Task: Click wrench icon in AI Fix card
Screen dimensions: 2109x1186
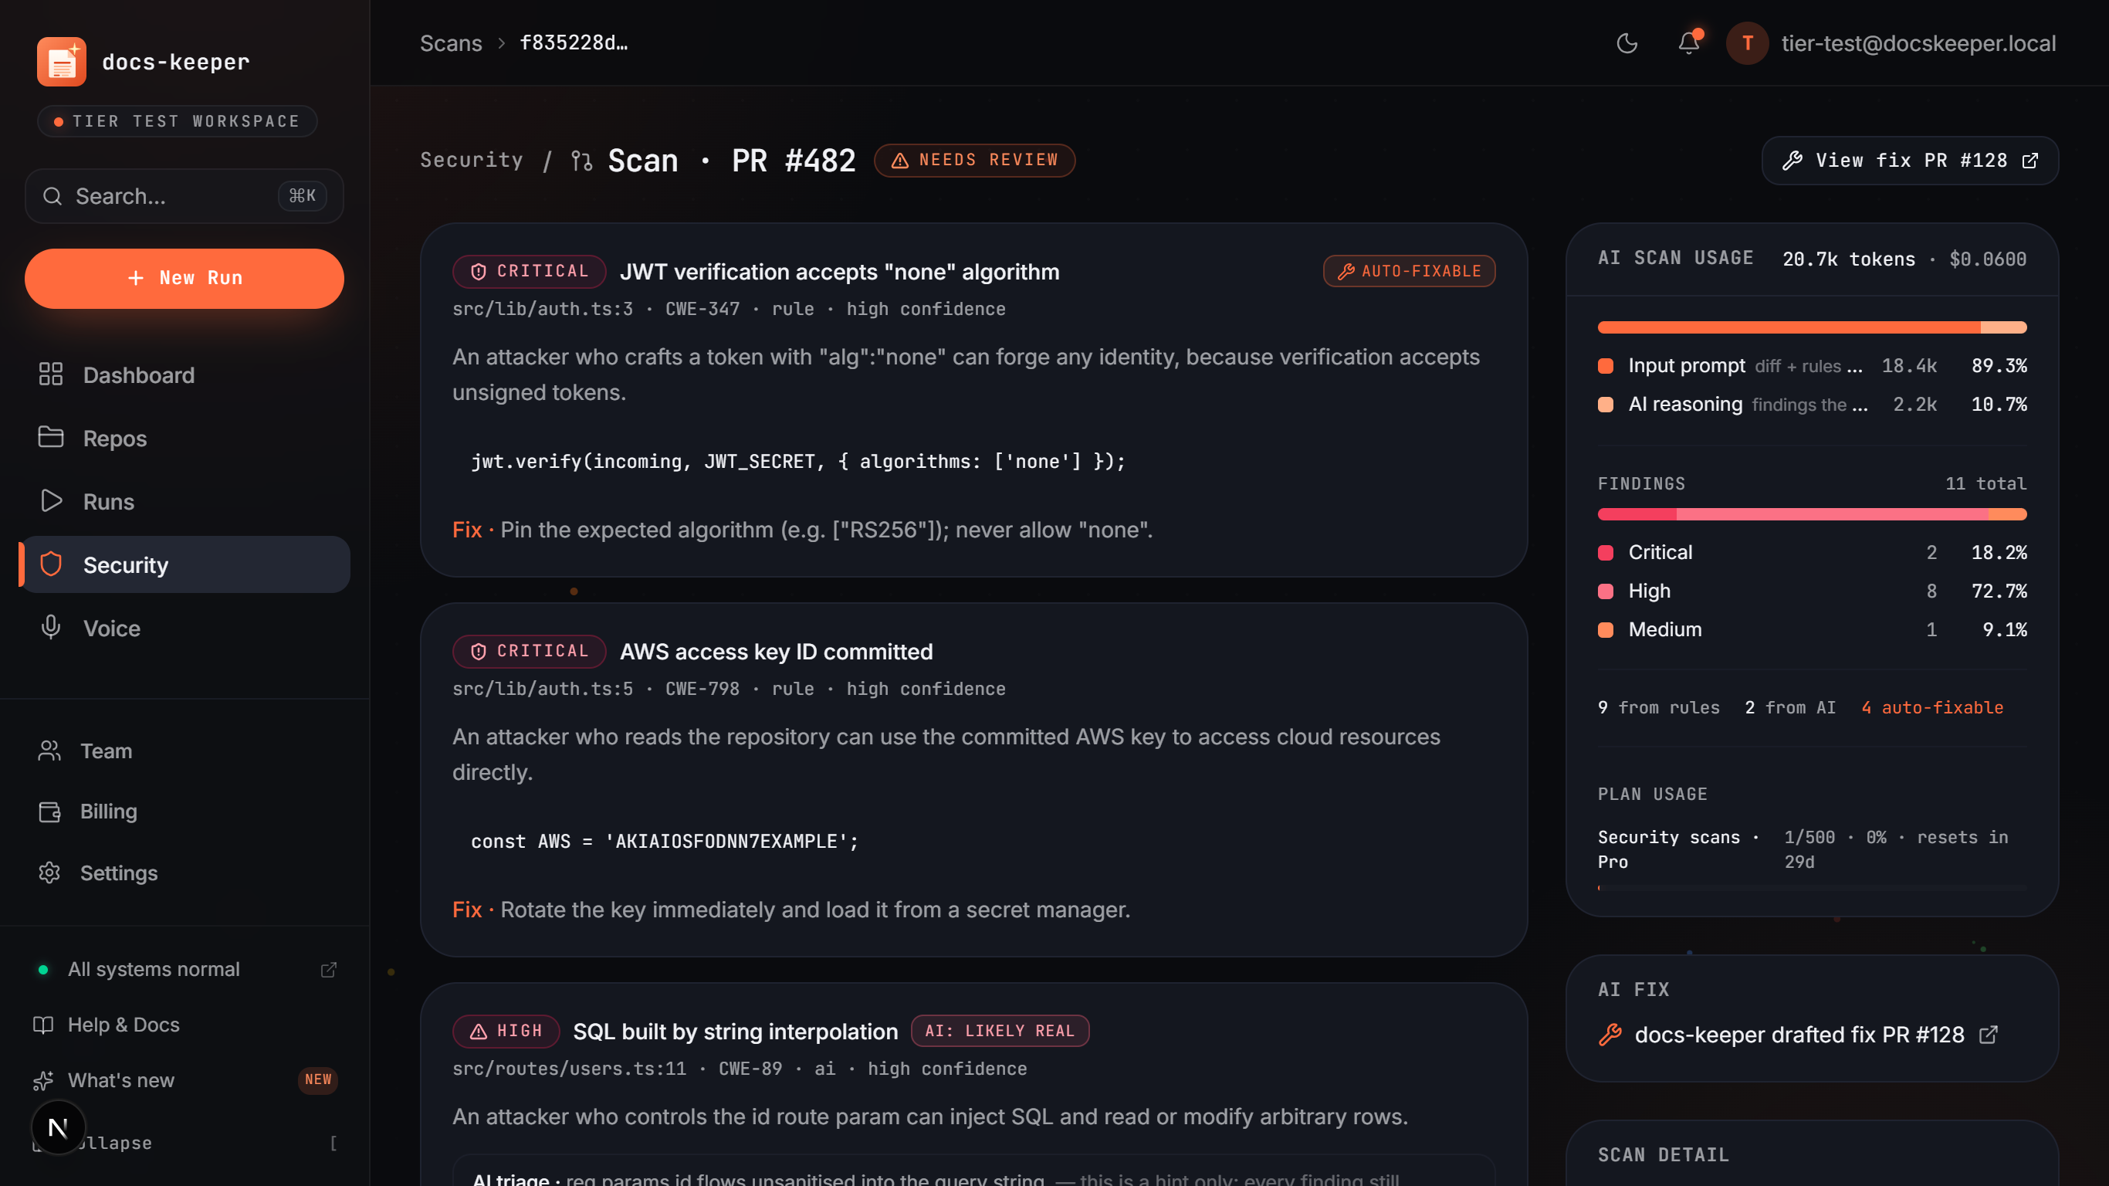Action: [x=1610, y=1036]
